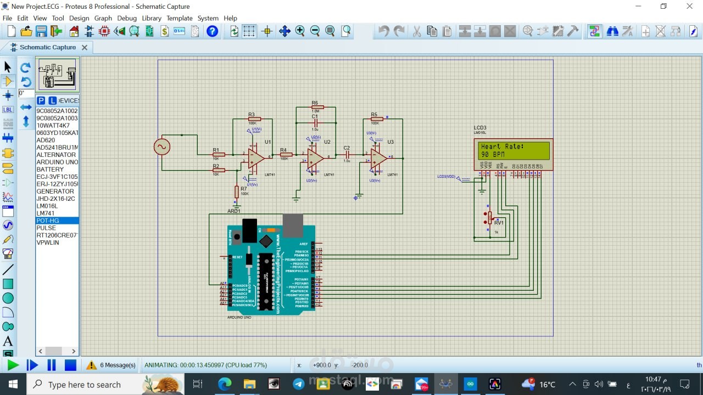The width and height of the screenshot is (703, 395).
Task: Pause the running simulation
Action: 52,365
